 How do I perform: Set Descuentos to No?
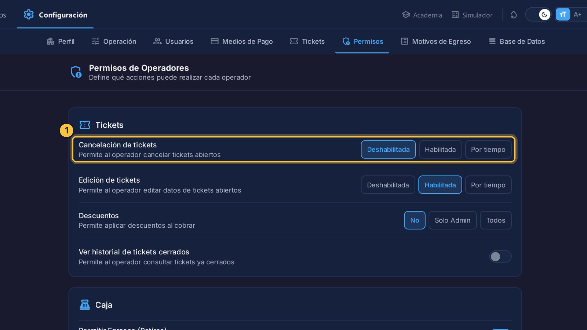pyautogui.click(x=415, y=220)
